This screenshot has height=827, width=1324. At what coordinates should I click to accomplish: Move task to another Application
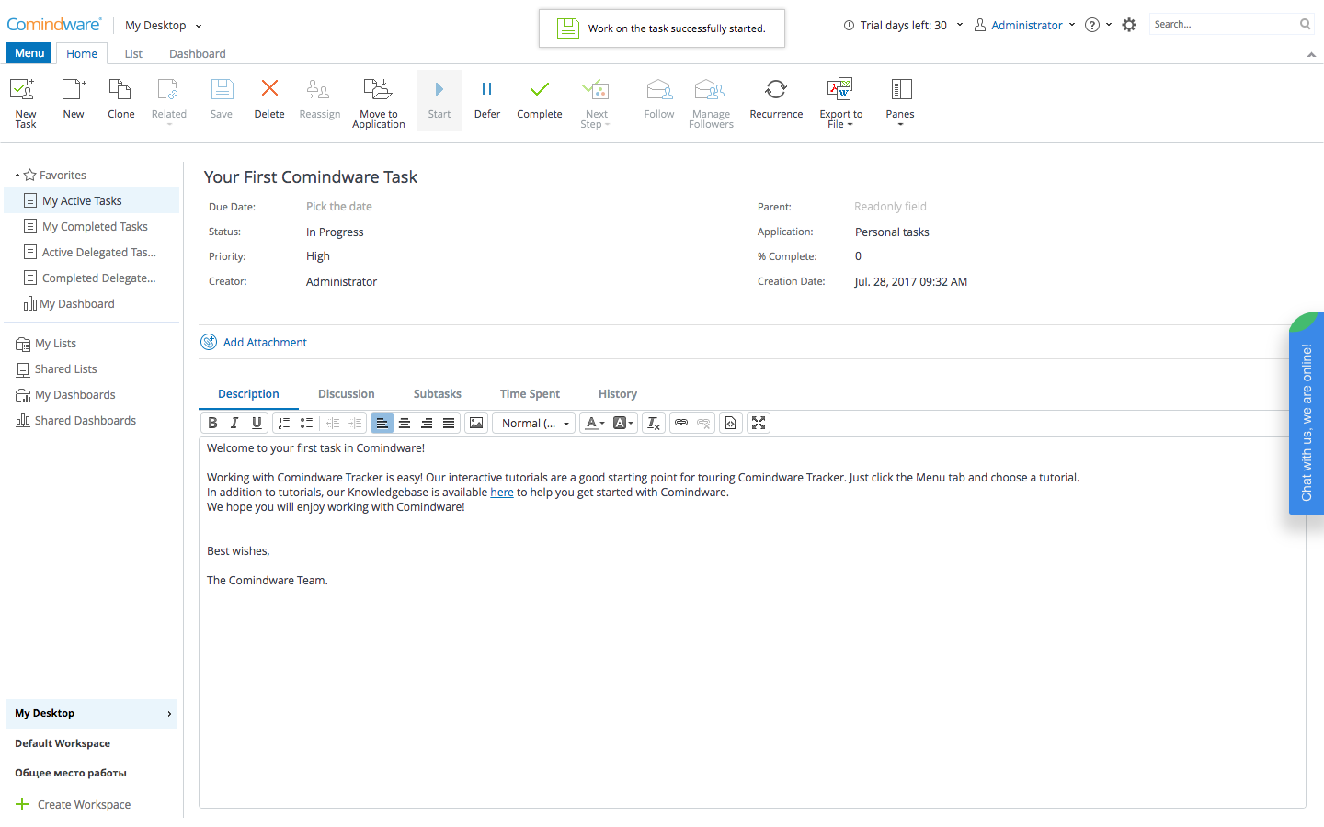click(x=379, y=101)
